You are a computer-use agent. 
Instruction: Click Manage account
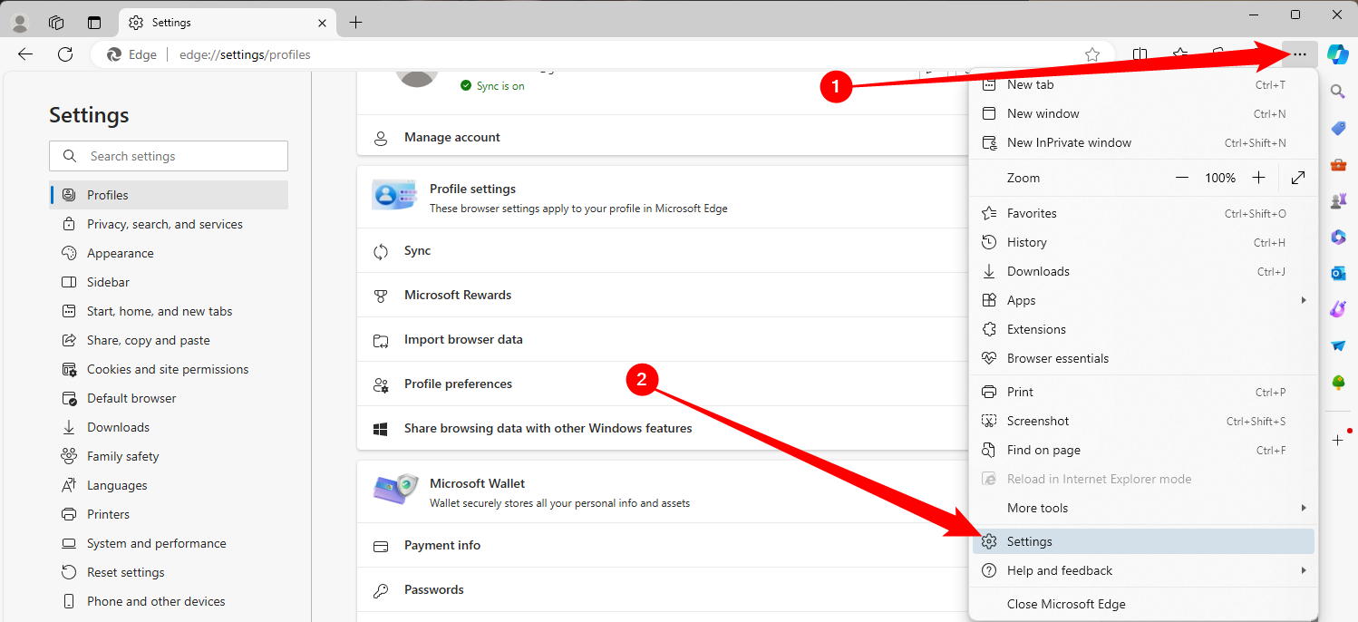[x=451, y=136]
